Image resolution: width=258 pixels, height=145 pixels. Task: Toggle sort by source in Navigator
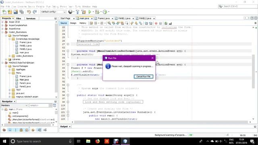point(45,130)
